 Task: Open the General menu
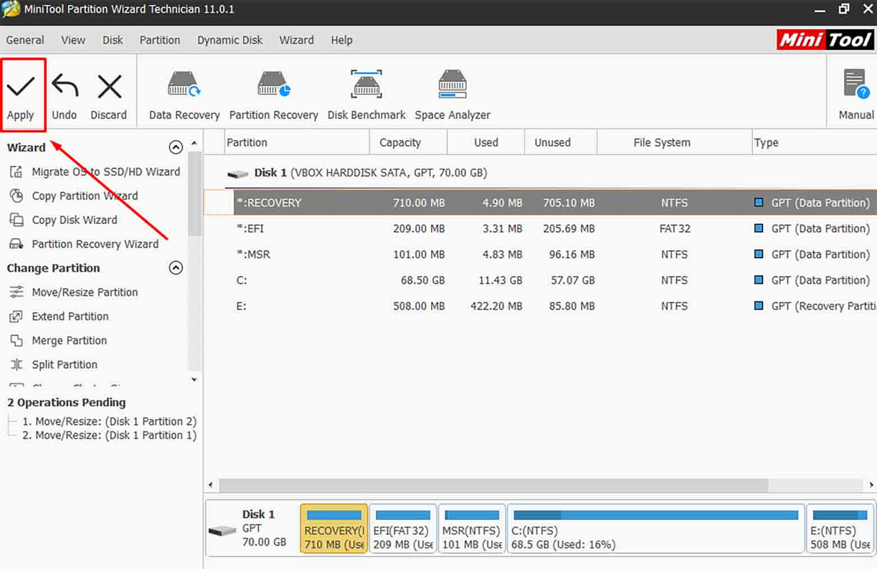25,40
